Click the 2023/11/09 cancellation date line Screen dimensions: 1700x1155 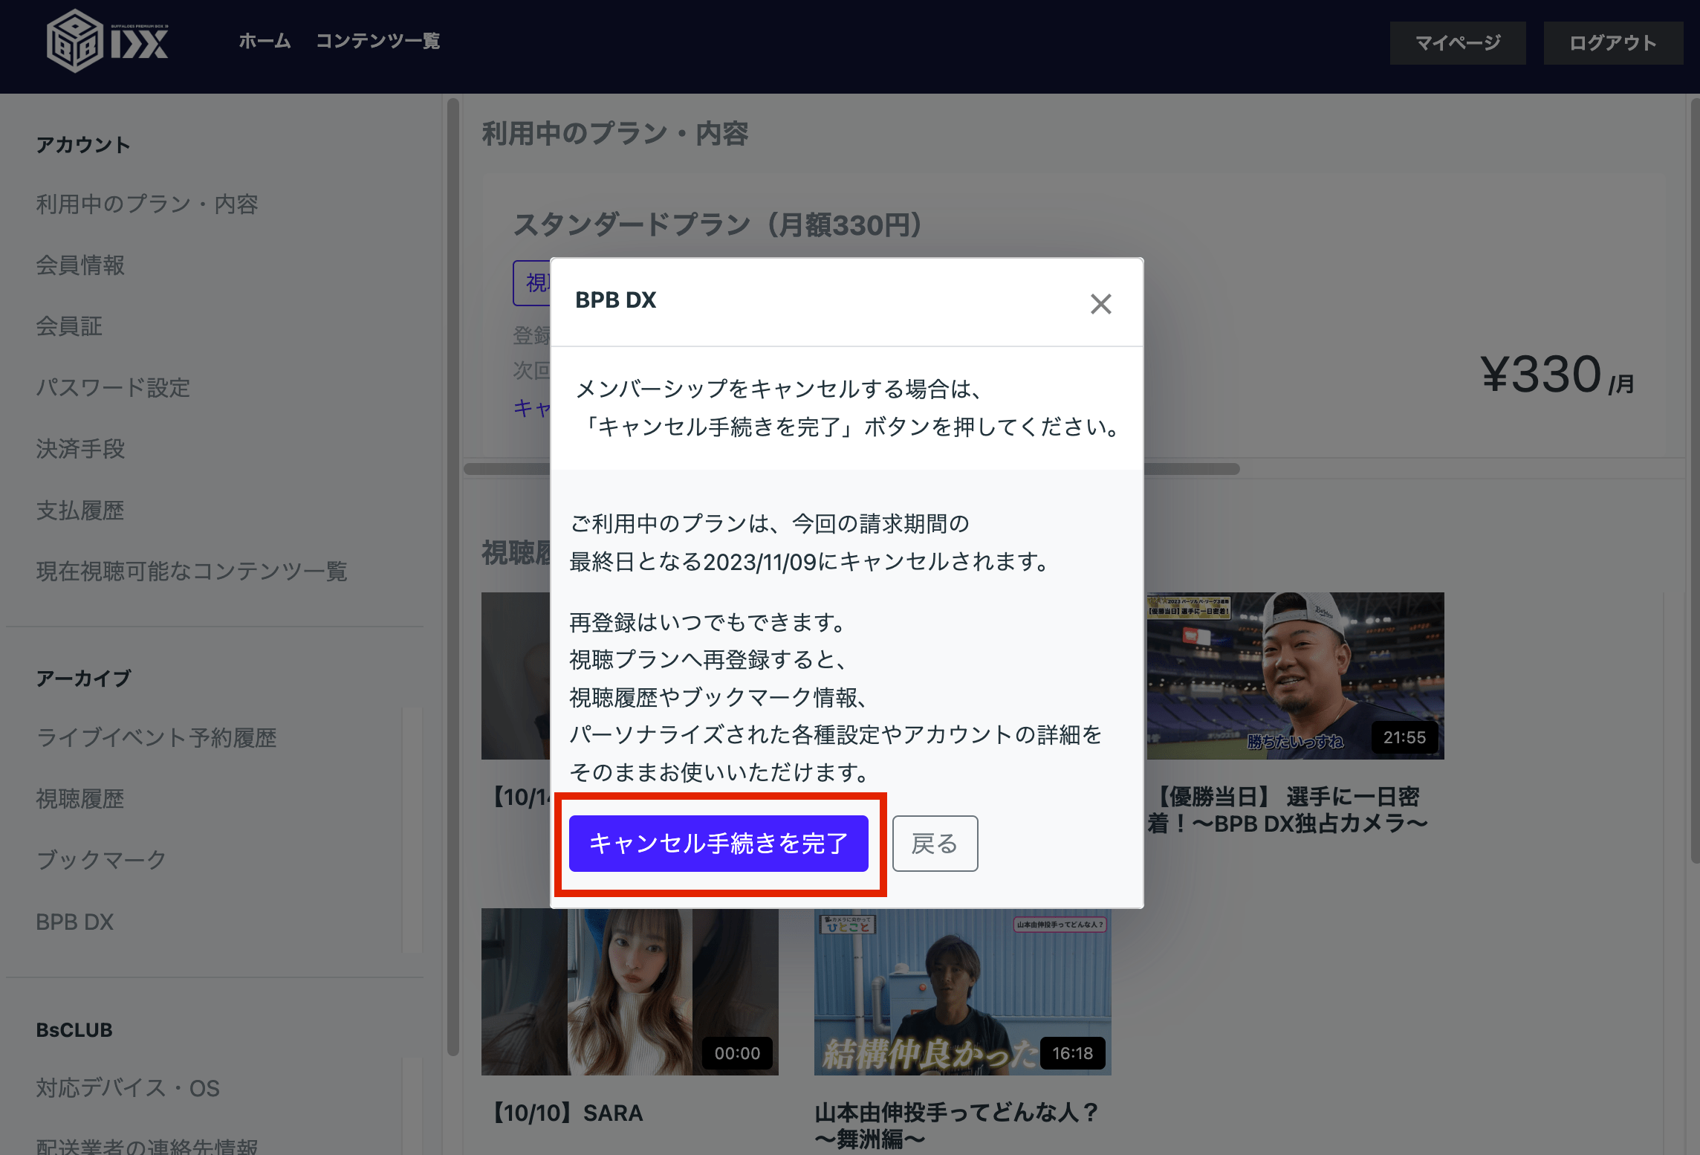click(x=809, y=562)
